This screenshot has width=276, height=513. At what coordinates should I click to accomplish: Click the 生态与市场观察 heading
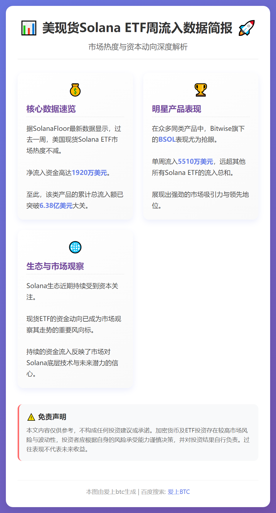(x=55, y=266)
